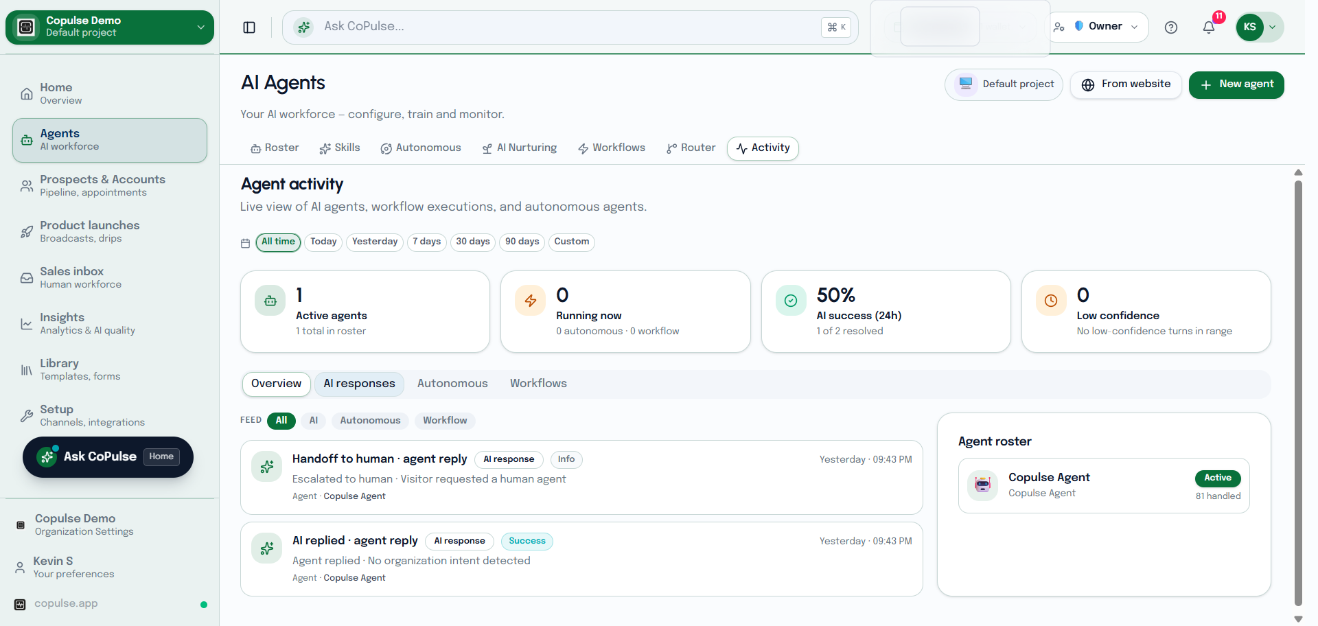
Task: Click the AI success checkmark icon
Action: (x=791, y=301)
